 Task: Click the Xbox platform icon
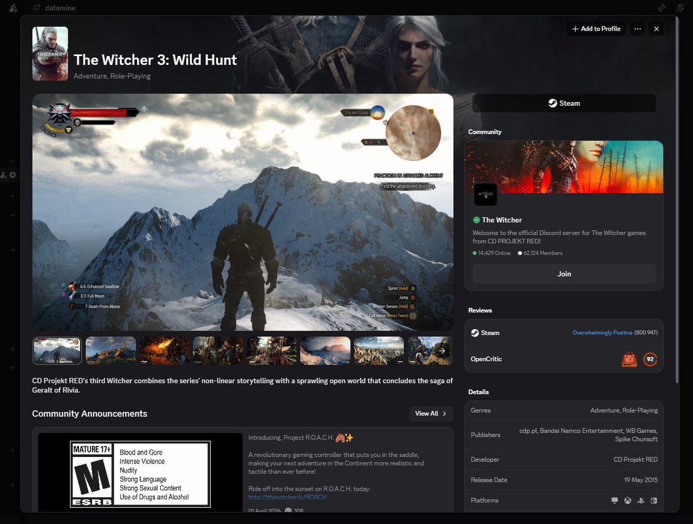point(628,500)
